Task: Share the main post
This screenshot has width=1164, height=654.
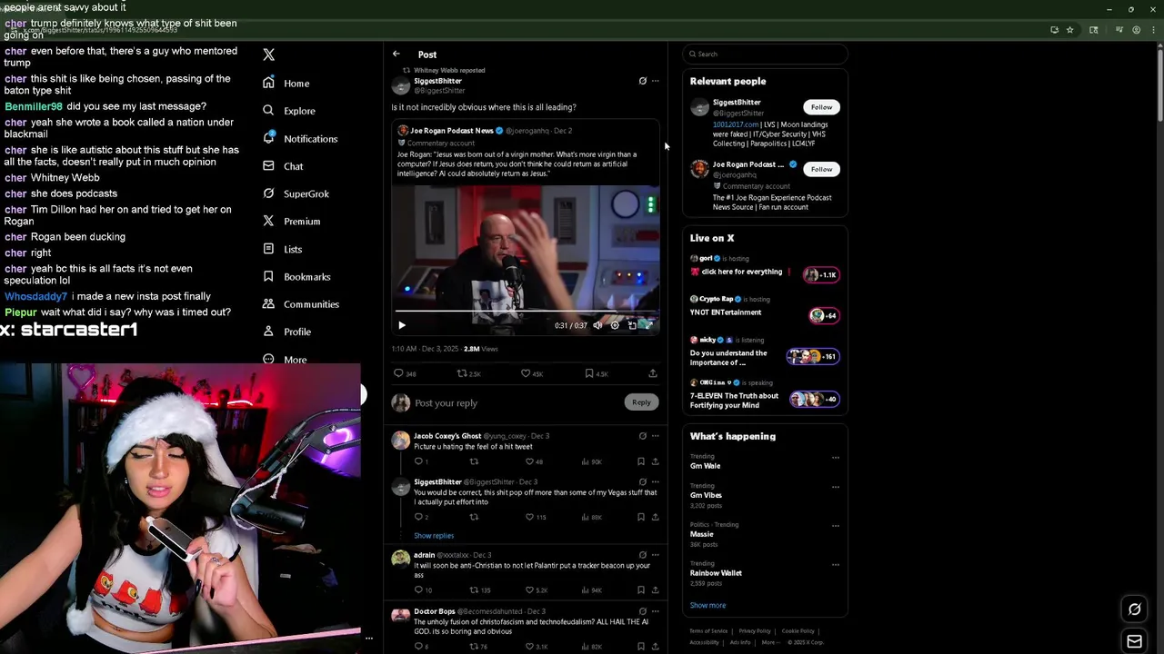Action: [x=652, y=373]
